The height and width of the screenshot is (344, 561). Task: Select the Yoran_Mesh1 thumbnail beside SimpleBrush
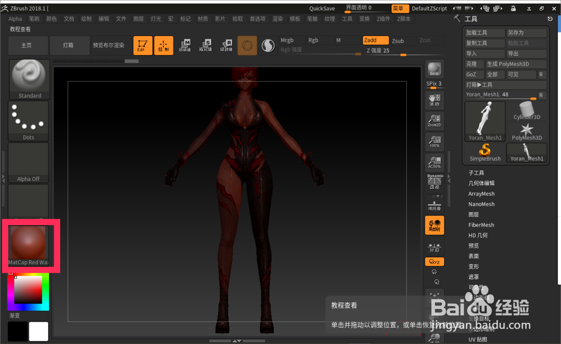point(527,153)
